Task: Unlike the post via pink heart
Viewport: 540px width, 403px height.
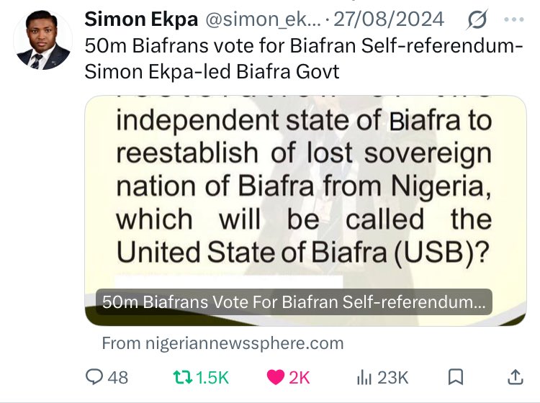Action: click(x=276, y=377)
